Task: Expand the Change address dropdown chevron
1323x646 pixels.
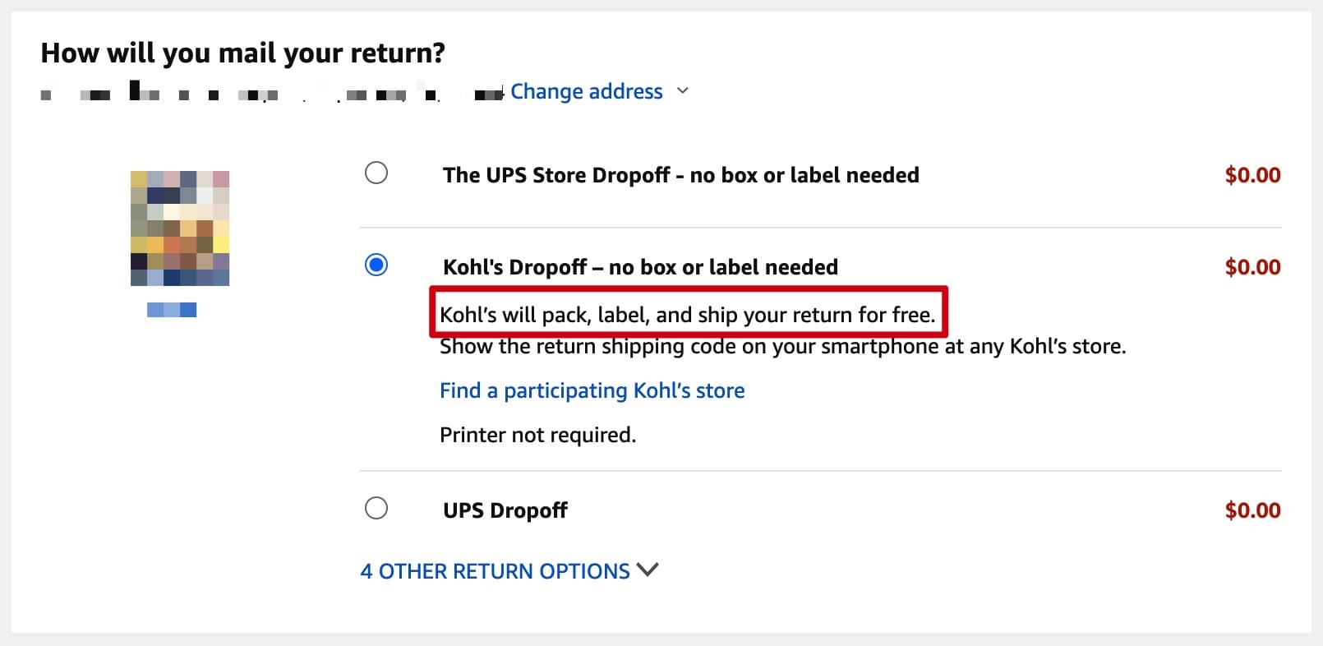Action: (683, 91)
